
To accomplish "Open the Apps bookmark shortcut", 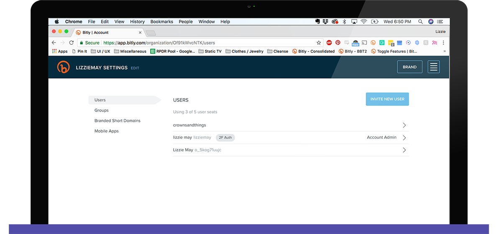I will (60, 51).
